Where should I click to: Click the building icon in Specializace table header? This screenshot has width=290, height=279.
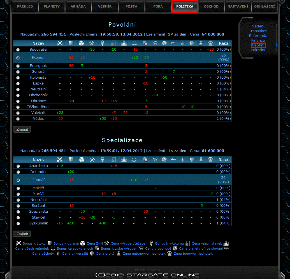[x=113, y=160]
